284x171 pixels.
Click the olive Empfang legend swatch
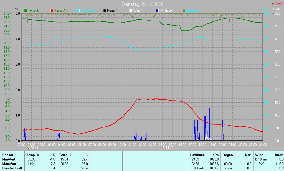point(184,11)
